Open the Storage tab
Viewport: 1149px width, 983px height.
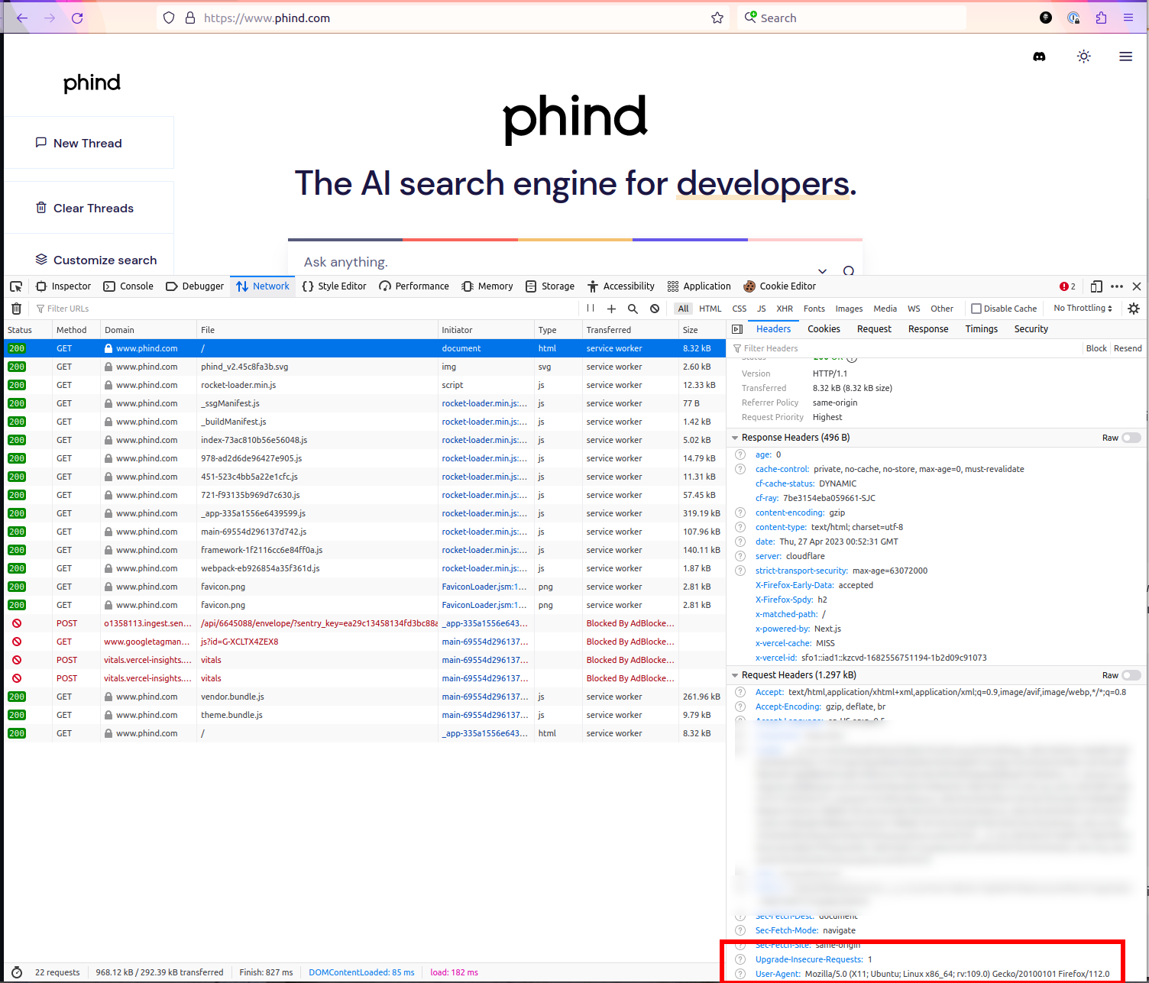(550, 286)
